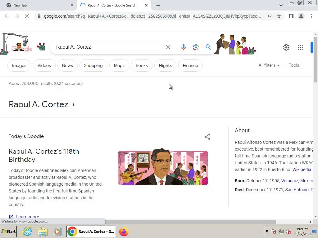Viewport: 318px width, 238px height.
Task: Stop page loading with X button
Action: [x=27, y=16]
